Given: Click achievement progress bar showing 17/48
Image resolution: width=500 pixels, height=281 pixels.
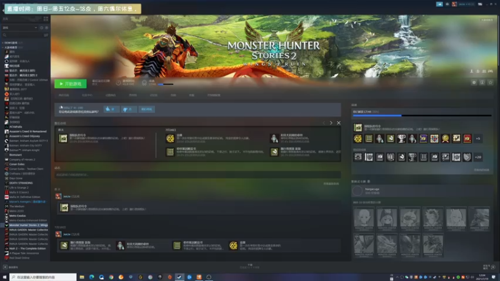Looking at the screenshot, I should (x=422, y=116).
